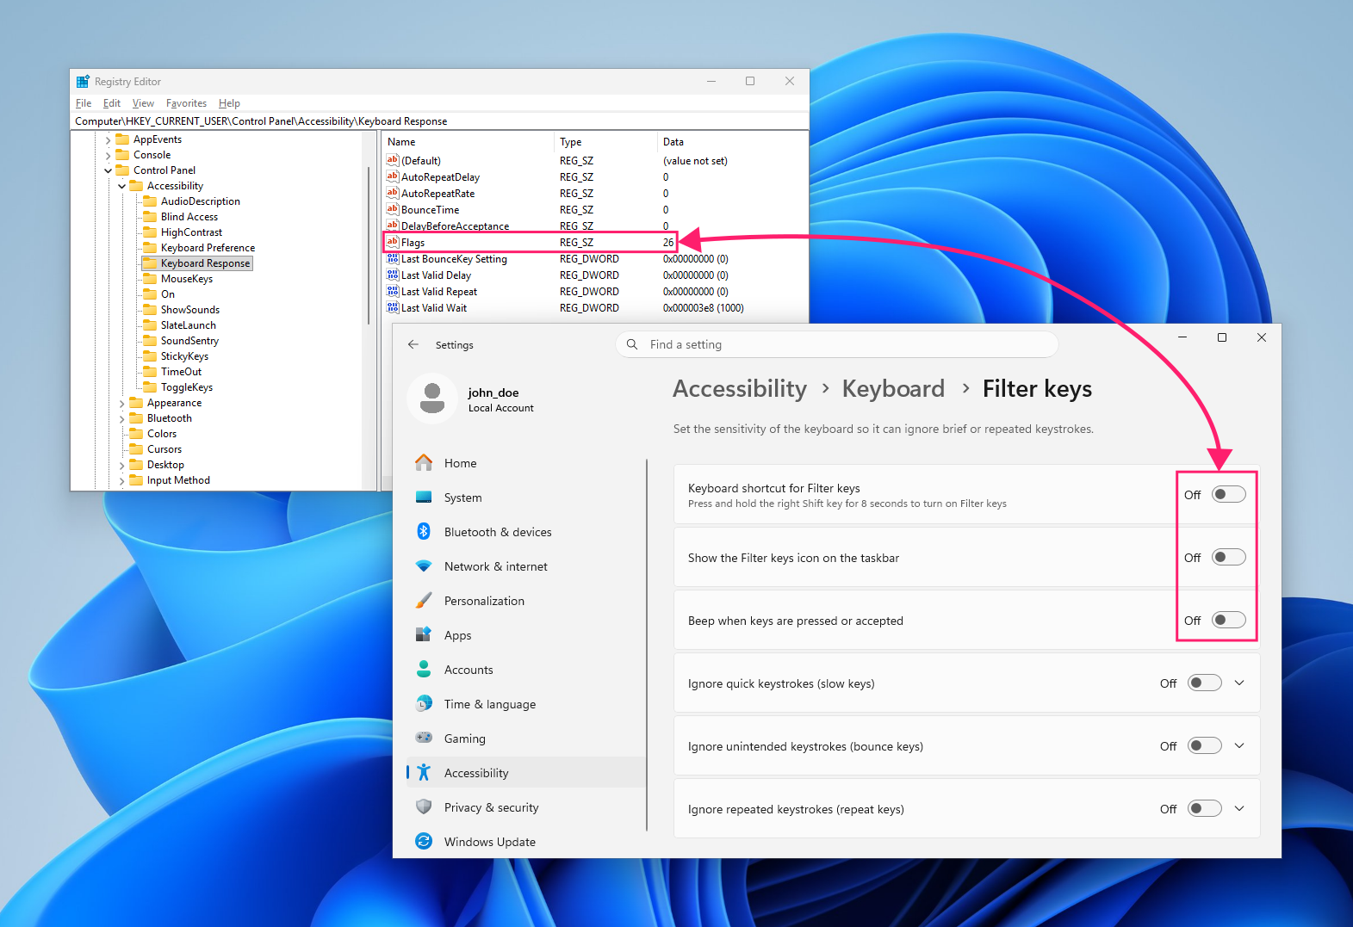Expand the slow keys options chevron
This screenshot has height=927, width=1353.
tap(1239, 683)
